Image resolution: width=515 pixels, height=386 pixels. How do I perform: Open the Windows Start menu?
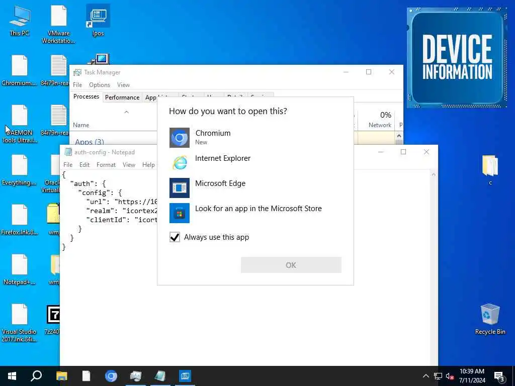coord(12,376)
